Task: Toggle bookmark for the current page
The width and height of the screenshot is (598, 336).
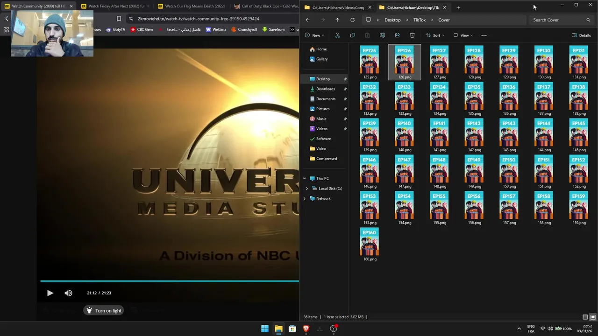Action: click(x=119, y=19)
